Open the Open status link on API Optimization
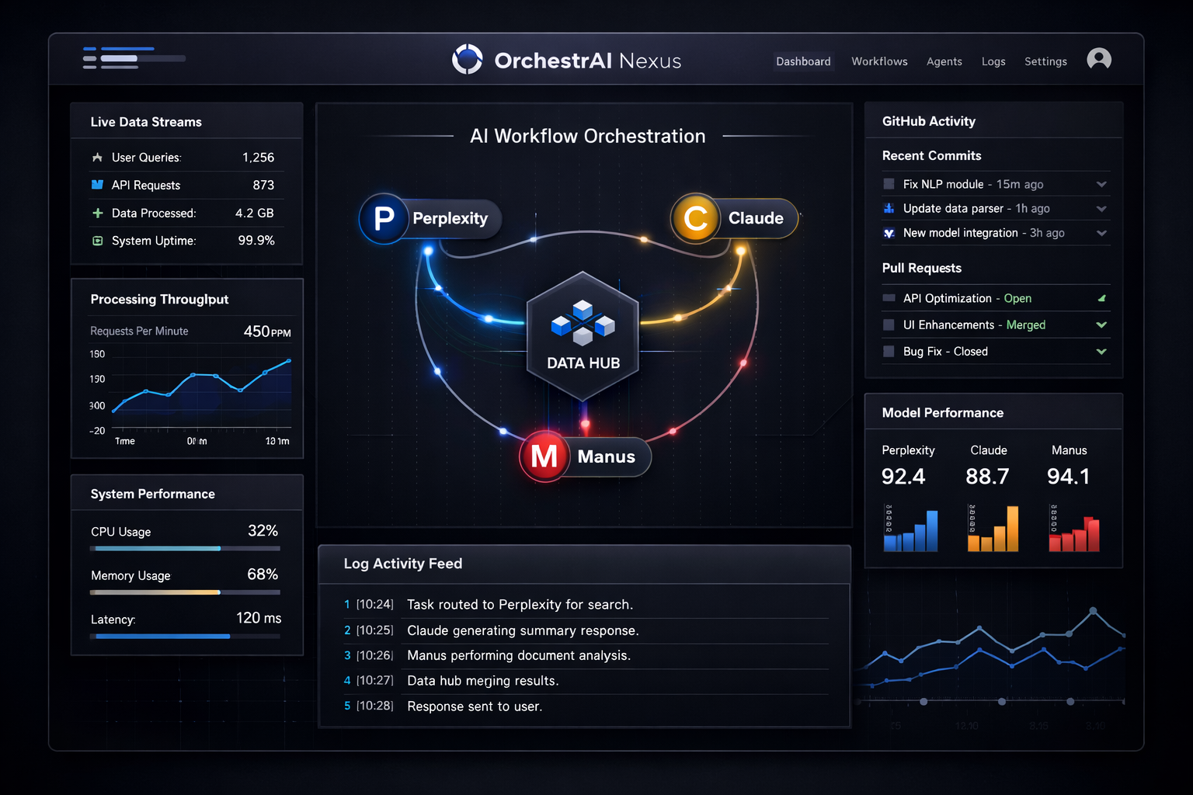 [1017, 299]
